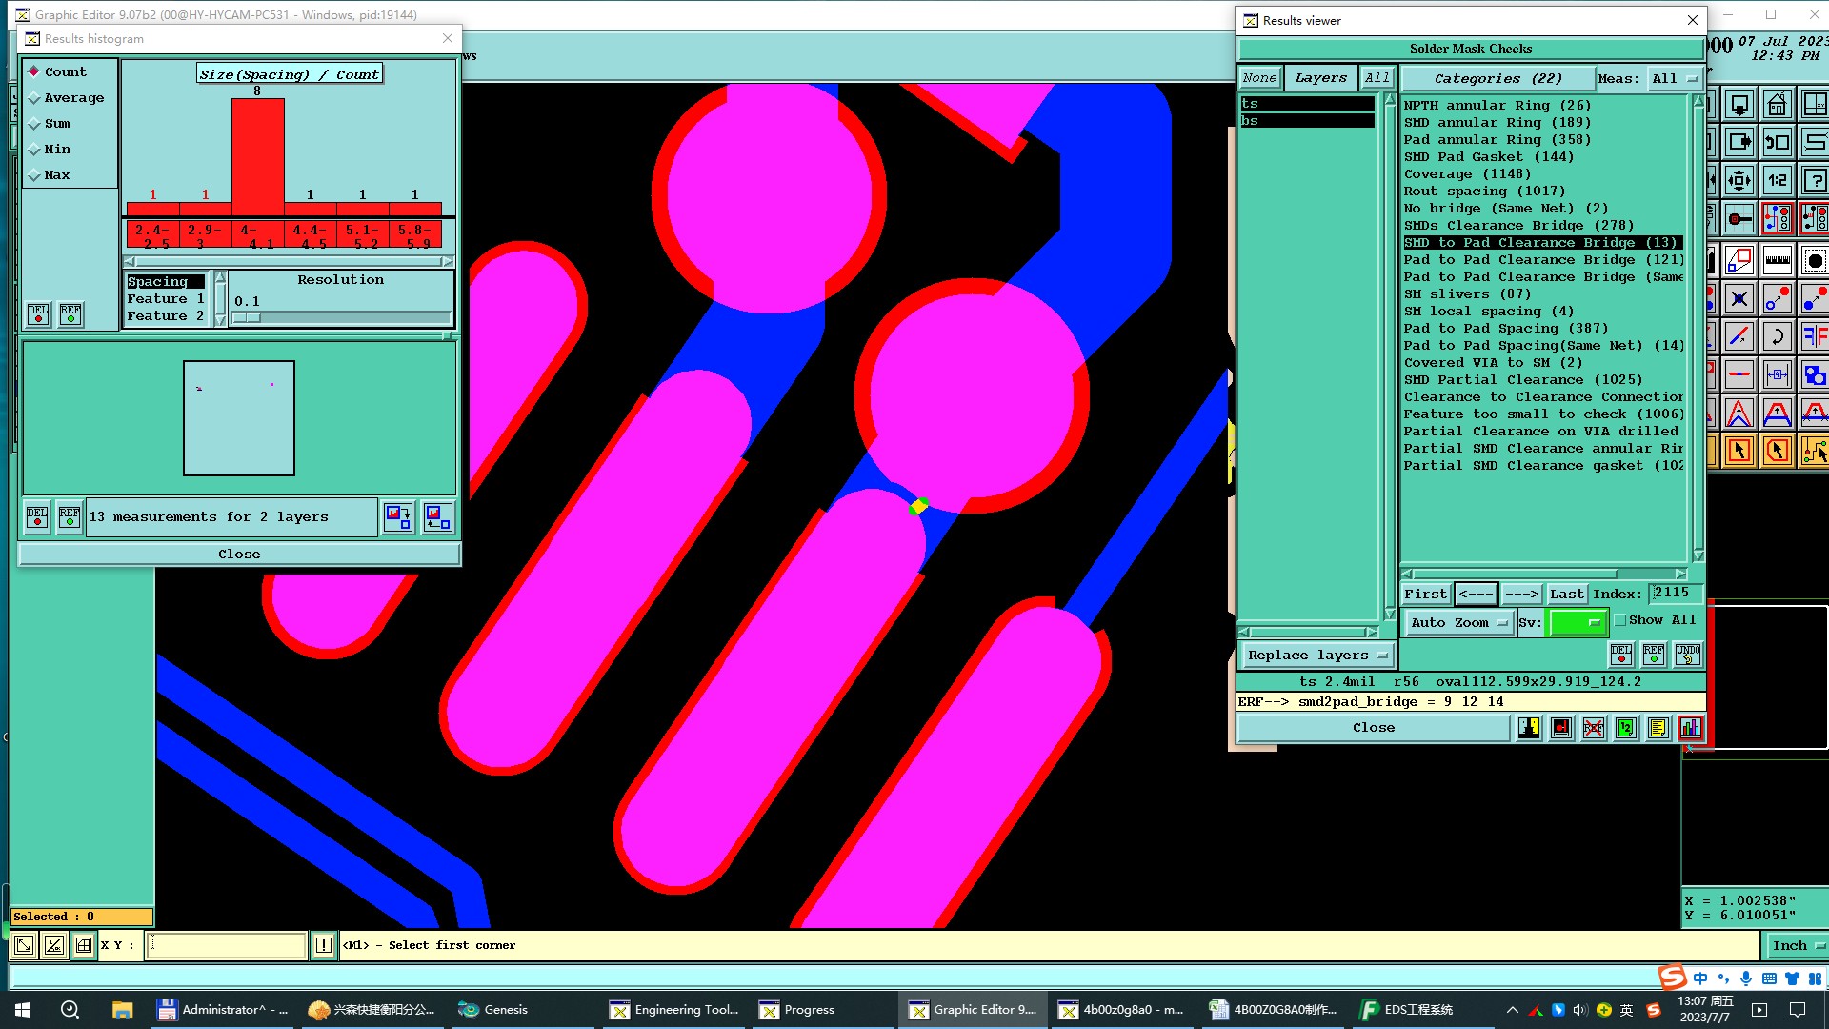The height and width of the screenshot is (1029, 1829).
Task: Click the Last navigation button
Action: coord(1566,594)
